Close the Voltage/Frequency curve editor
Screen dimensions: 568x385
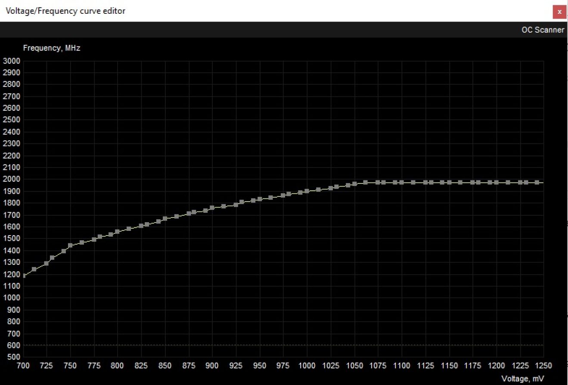click(559, 12)
